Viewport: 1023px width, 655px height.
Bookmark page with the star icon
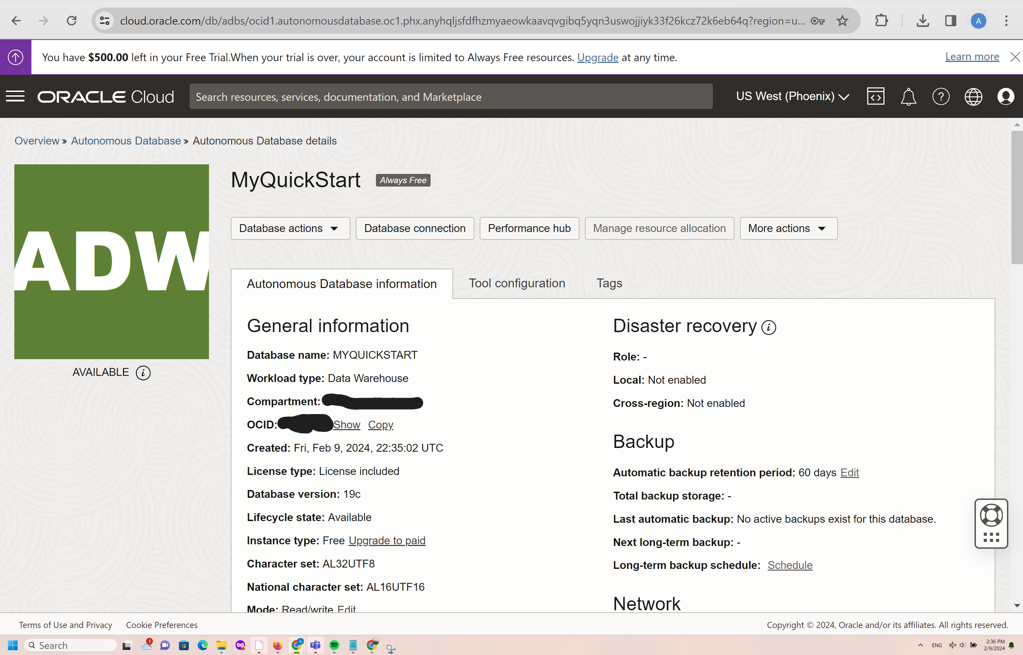click(842, 21)
